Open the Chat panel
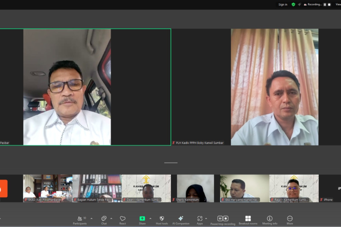 pyautogui.click(x=104, y=219)
